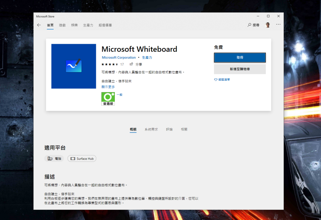Close the Microsoft Store window
Viewport: 321px width, 220px height.
click(x=278, y=16)
